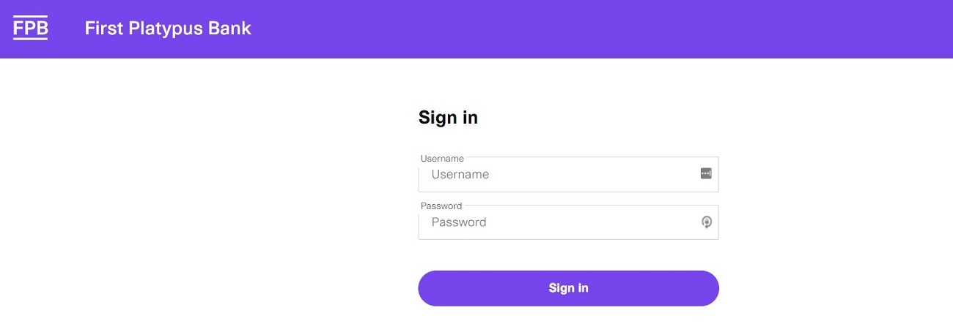Click the Sign in heading text
953x324 pixels.
pos(448,117)
